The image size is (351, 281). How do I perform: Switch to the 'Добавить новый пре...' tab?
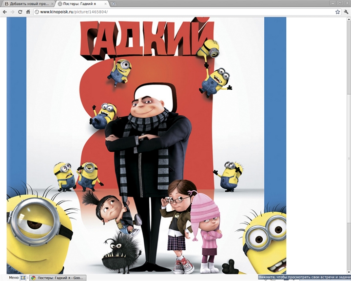pos(29,4)
